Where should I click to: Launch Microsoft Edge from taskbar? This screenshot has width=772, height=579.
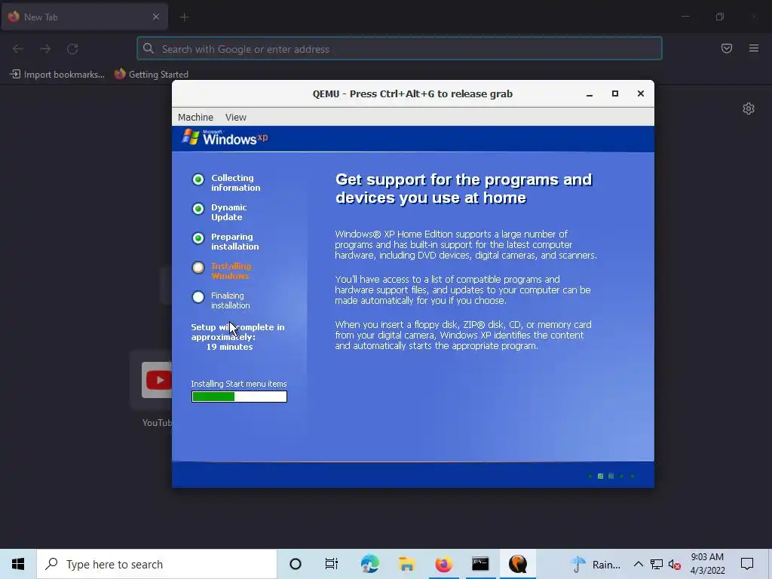[369, 564]
